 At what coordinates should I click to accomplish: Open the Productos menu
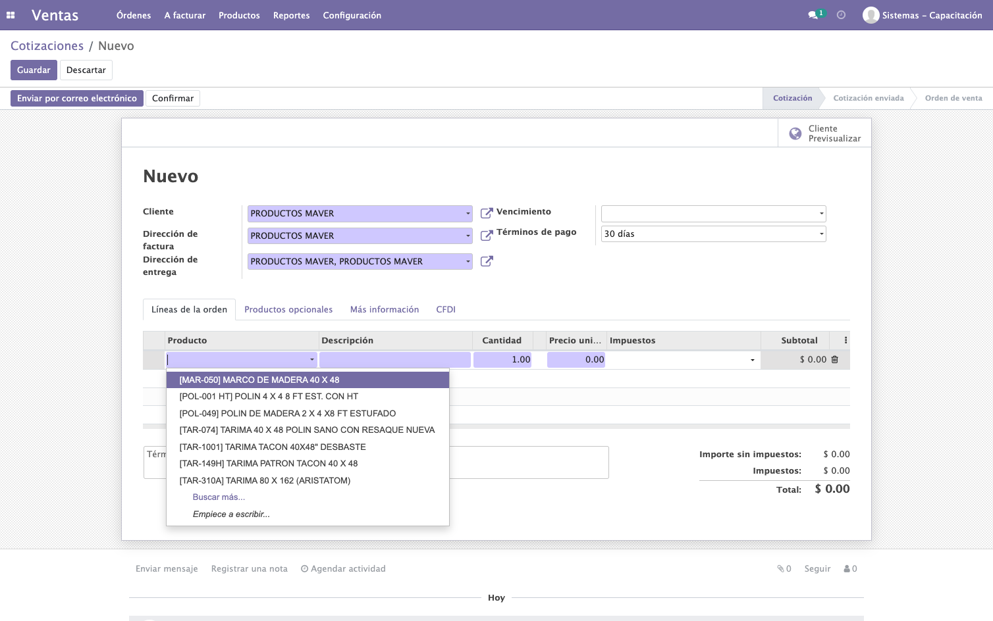point(239,15)
